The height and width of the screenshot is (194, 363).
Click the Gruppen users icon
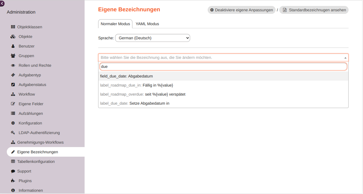pos(13,56)
